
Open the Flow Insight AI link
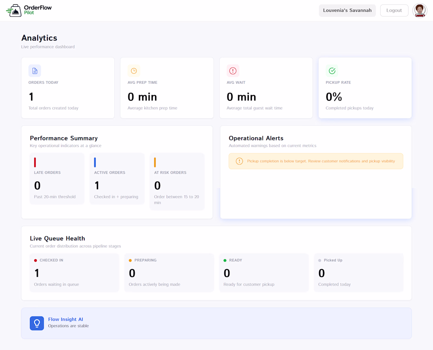[65, 319]
